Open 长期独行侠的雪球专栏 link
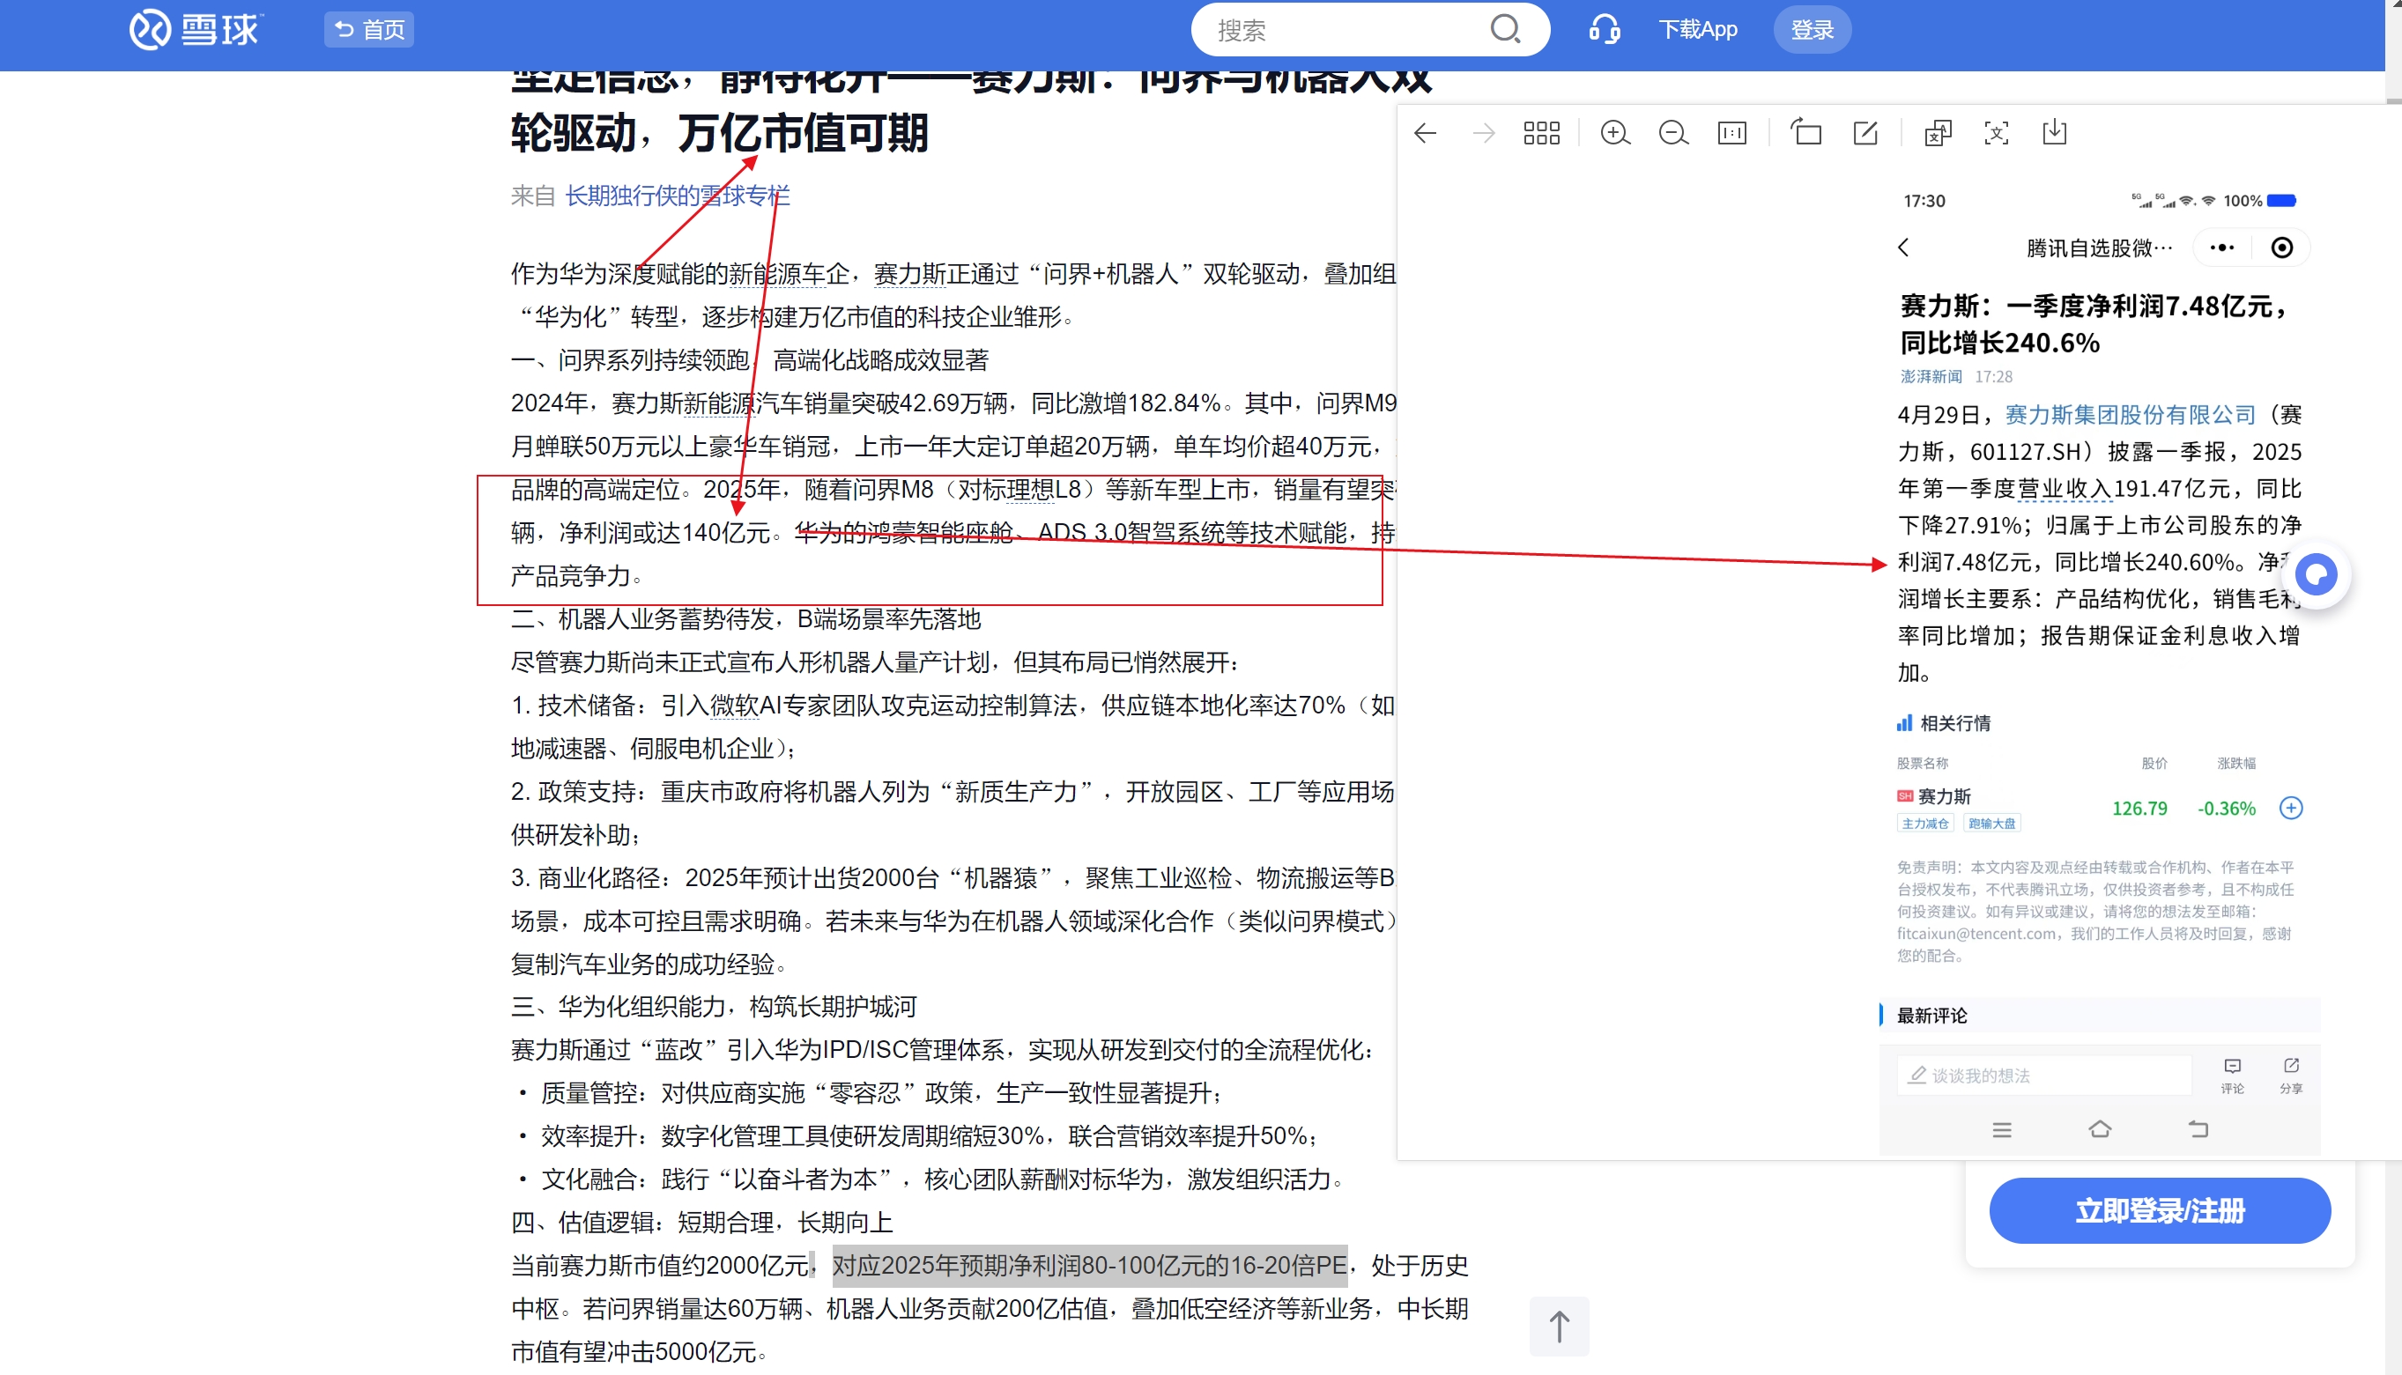The image size is (2402, 1375). coord(678,196)
